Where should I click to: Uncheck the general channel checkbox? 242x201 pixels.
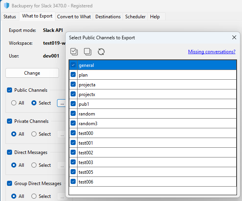(x=73, y=65)
